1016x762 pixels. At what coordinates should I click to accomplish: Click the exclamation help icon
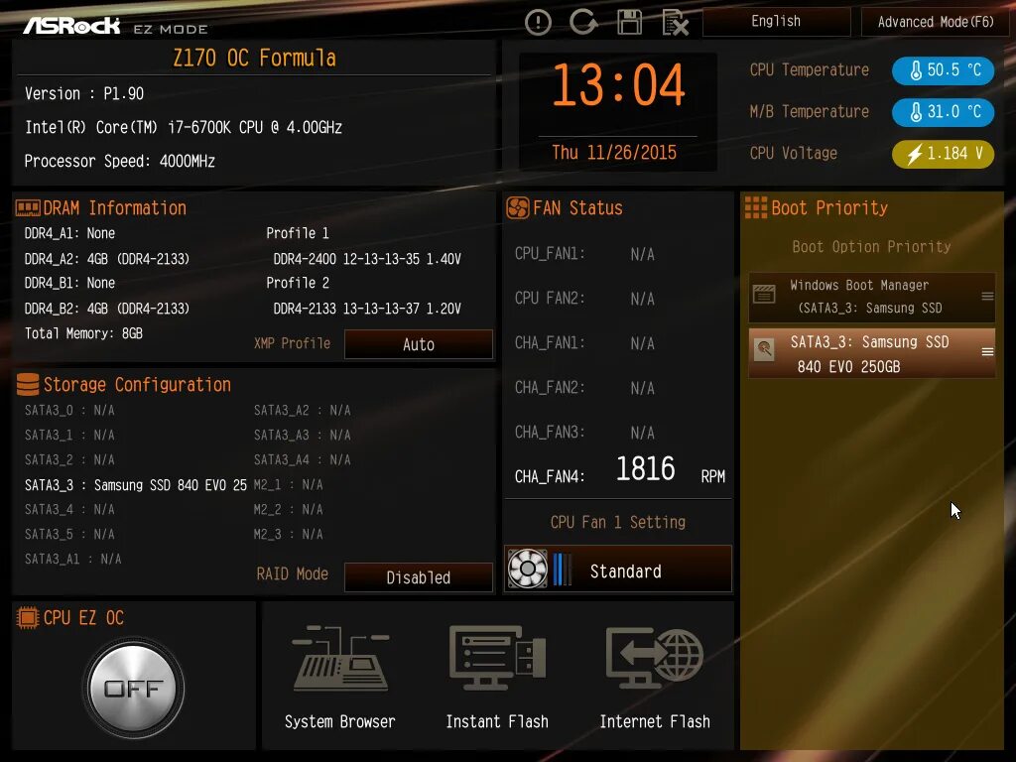tap(538, 23)
